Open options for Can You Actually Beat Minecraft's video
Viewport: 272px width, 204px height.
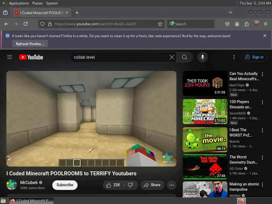coord(262,74)
